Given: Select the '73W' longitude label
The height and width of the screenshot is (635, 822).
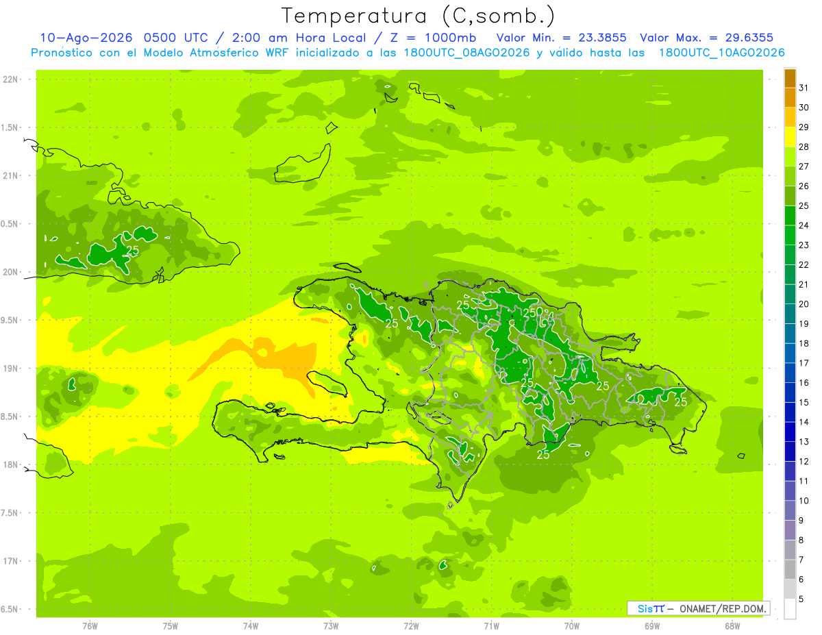Looking at the screenshot, I should [x=331, y=626].
